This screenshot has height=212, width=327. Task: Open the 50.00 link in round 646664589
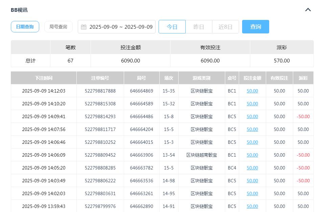[x=252, y=104]
